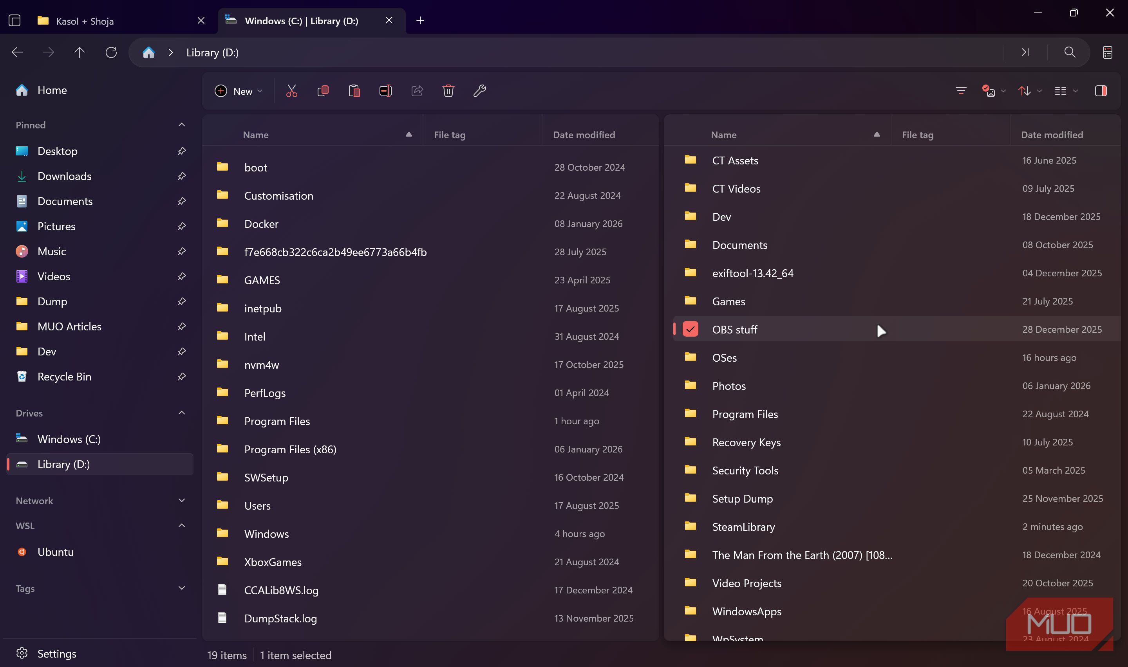This screenshot has height=667, width=1128.
Task: Go up one directory level
Action: [x=80, y=52]
